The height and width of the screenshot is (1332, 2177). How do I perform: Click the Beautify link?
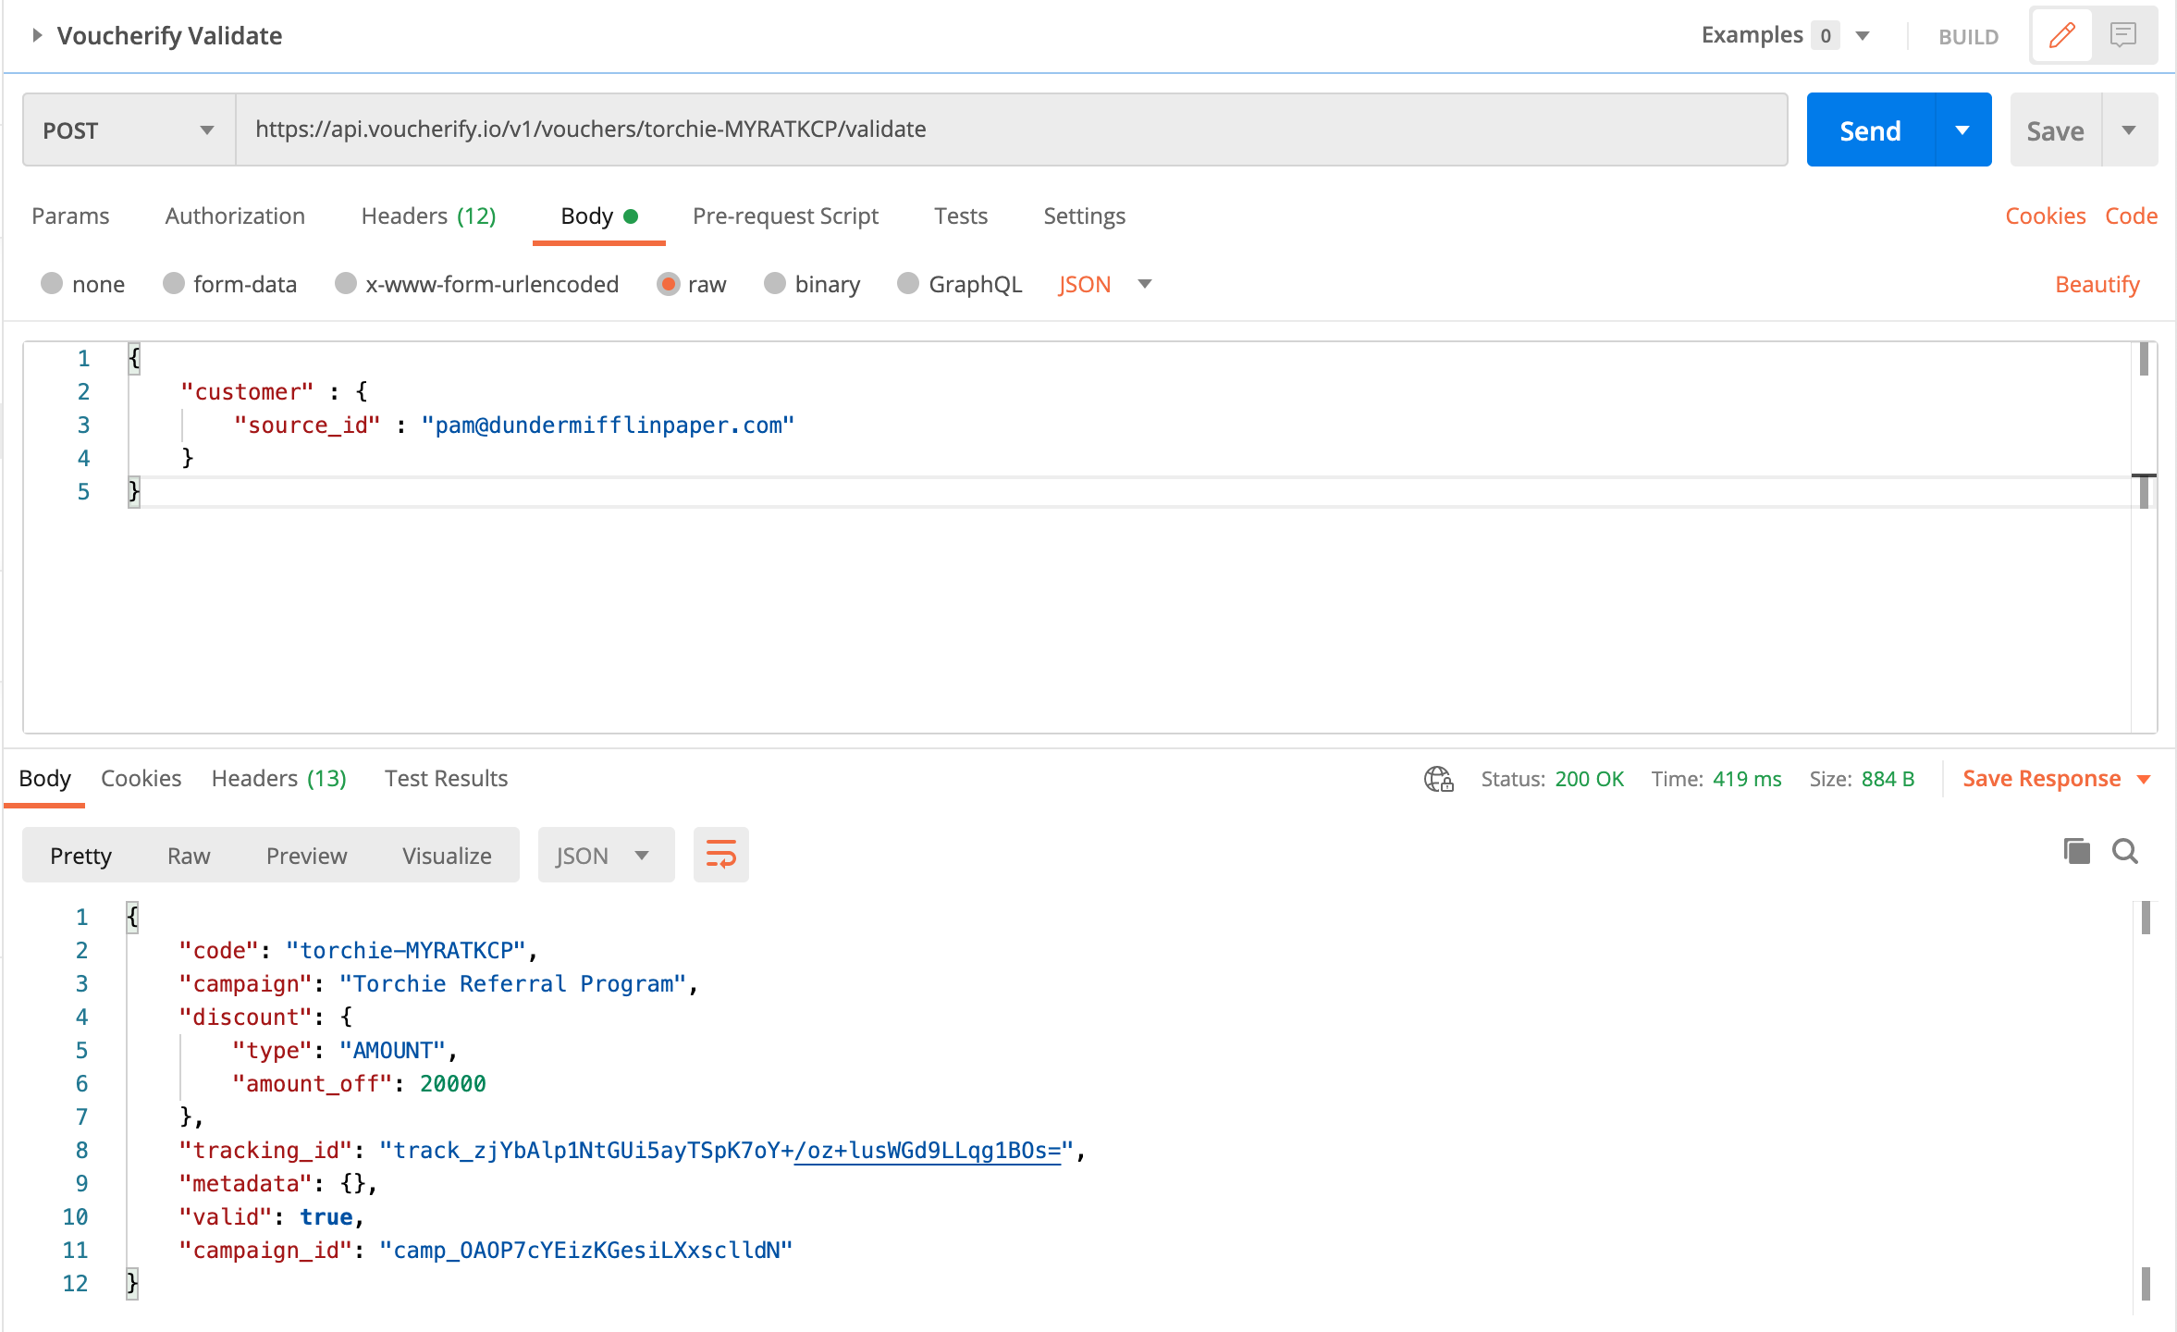pyautogui.click(x=2097, y=284)
